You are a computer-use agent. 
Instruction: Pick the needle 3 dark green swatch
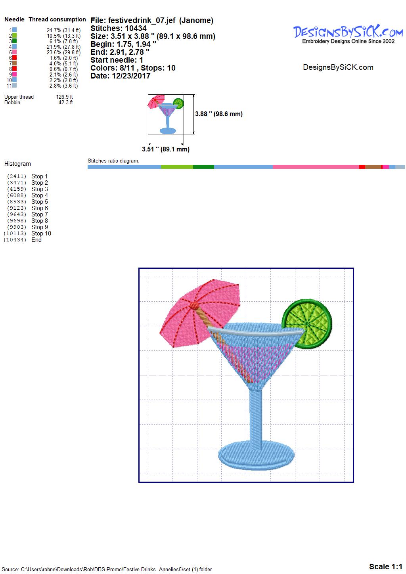(14, 41)
